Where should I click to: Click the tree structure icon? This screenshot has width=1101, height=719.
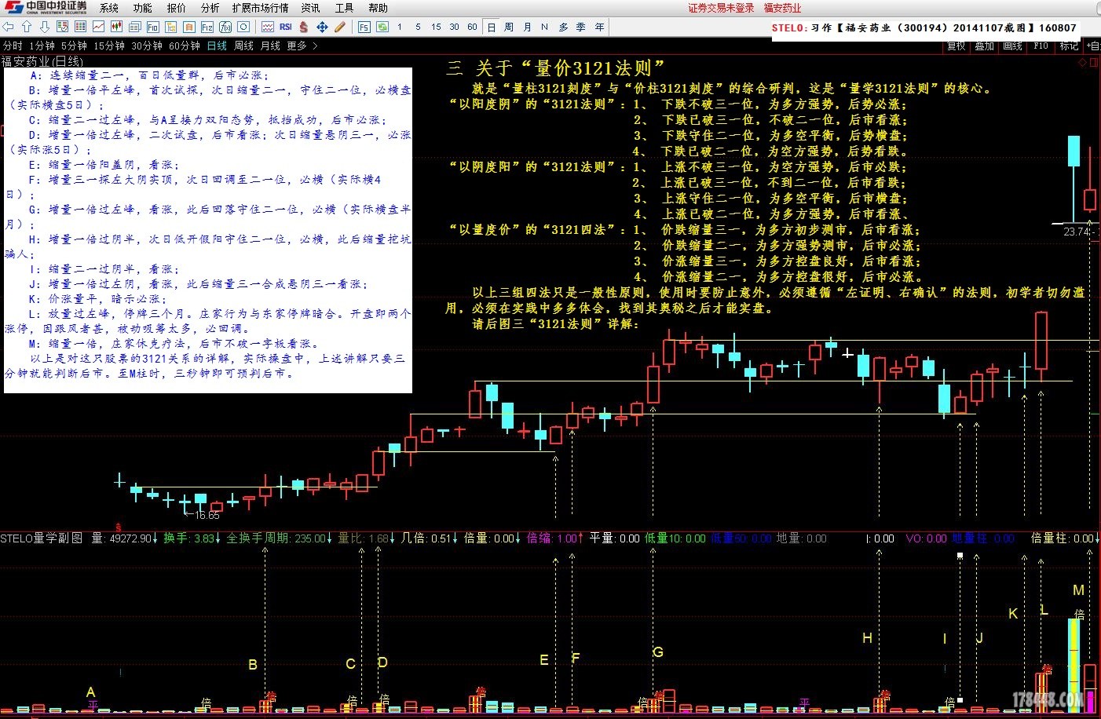(x=170, y=27)
